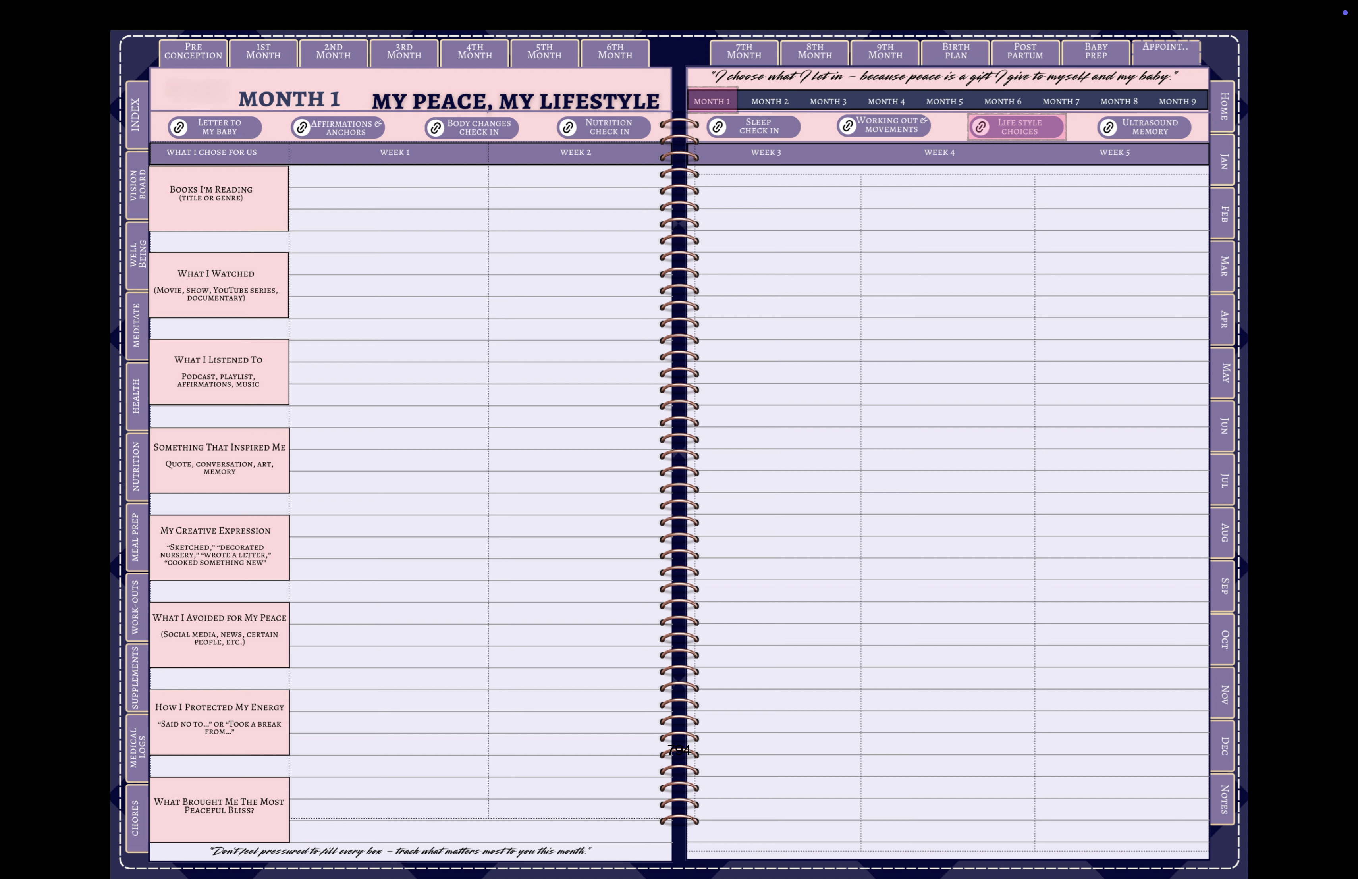1358x879 pixels.
Task: Open the Notes side tab
Action: [x=1223, y=798]
